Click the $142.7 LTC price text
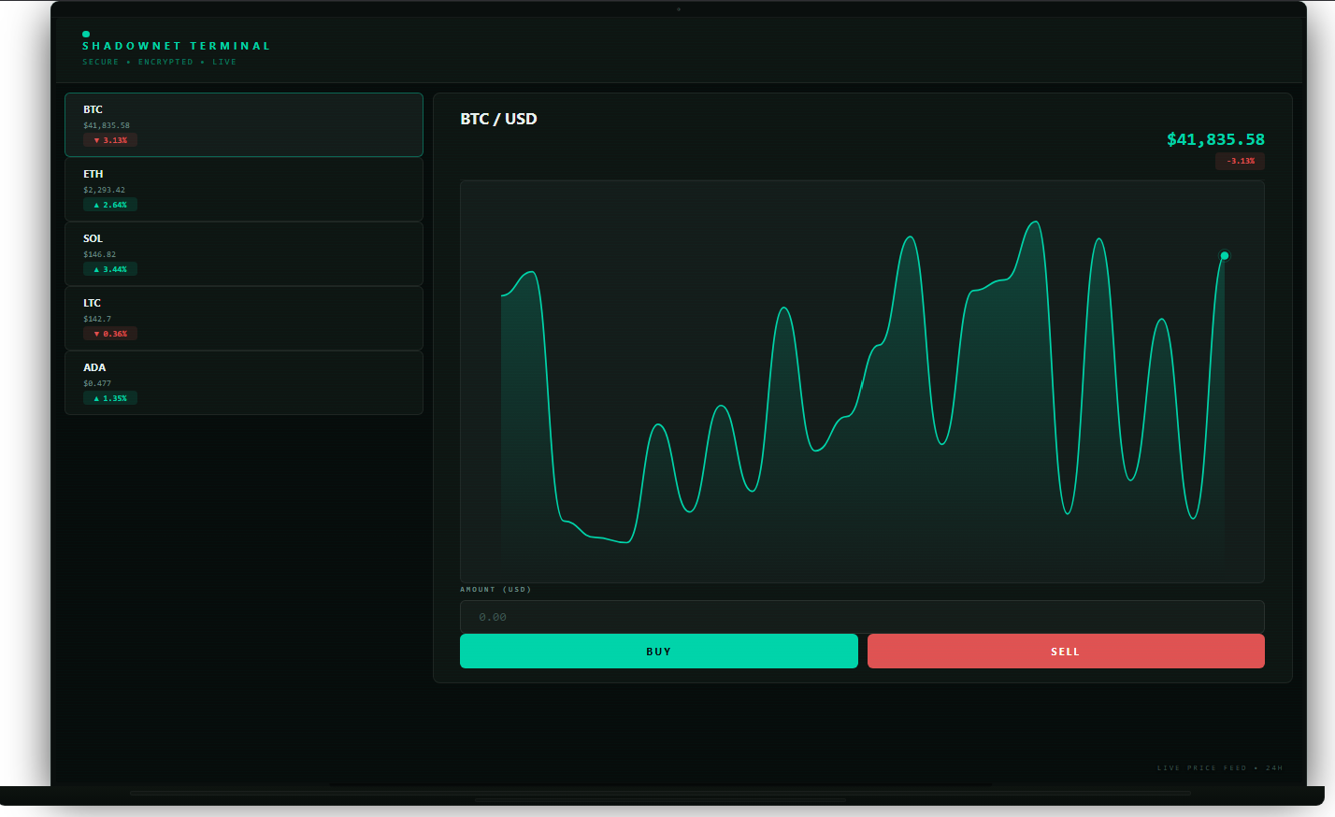 (97, 319)
